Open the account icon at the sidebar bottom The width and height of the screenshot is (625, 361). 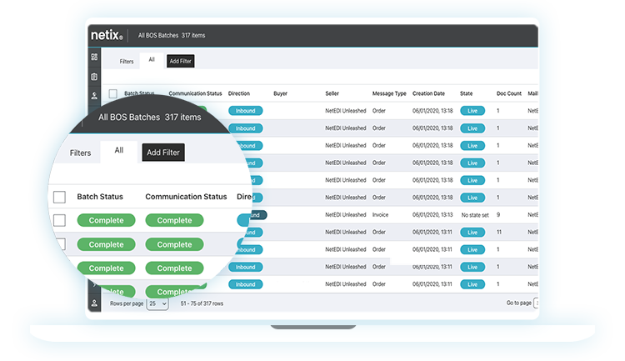(x=94, y=303)
